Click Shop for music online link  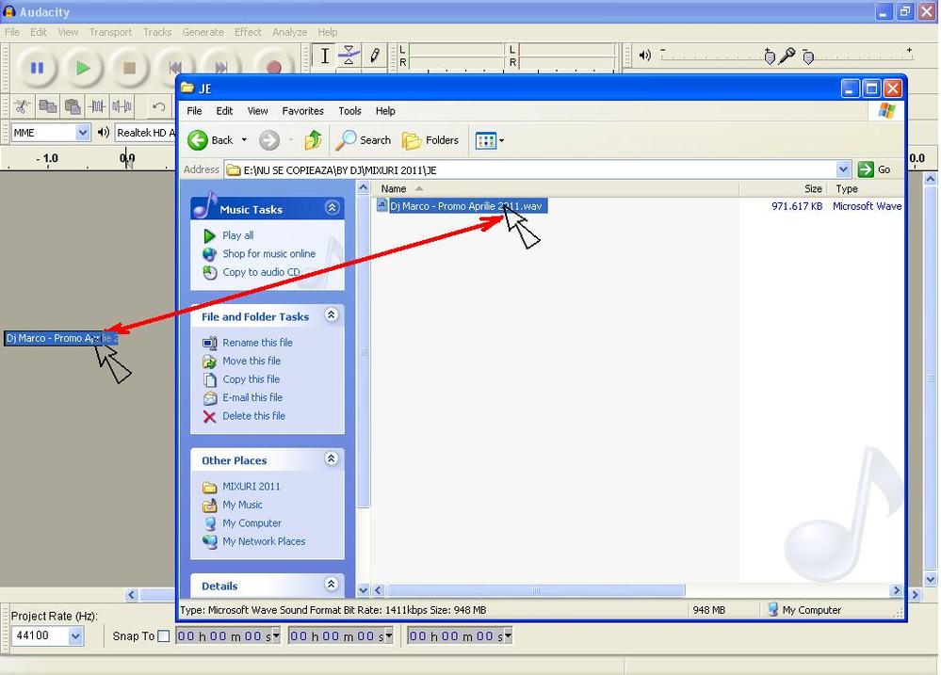[x=268, y=254]
